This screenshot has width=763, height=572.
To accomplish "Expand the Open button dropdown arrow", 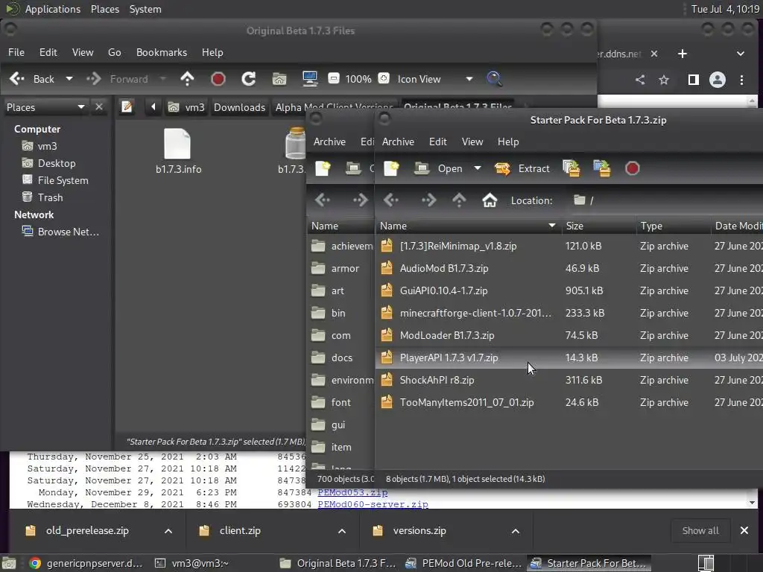I will click(478, 168).
